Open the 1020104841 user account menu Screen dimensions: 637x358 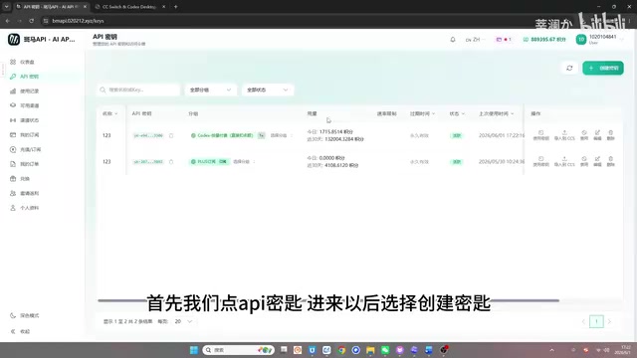[599, 40]
